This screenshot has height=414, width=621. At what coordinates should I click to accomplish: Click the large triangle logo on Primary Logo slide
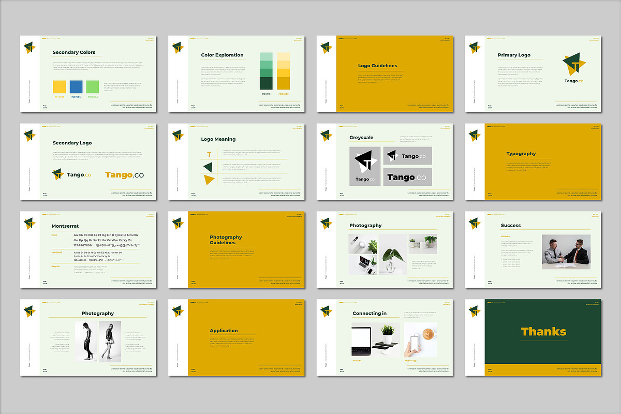coord(574,64)
